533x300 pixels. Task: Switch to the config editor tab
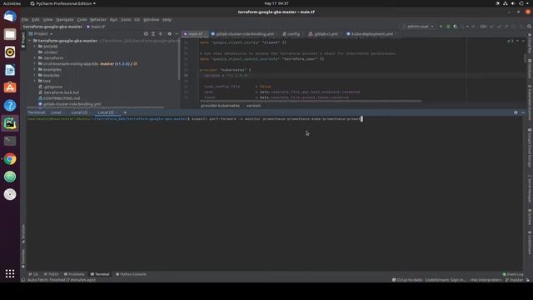click(291, 34)
